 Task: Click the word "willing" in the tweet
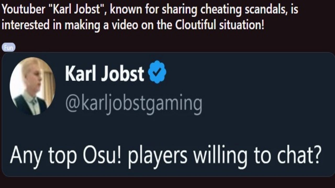coord(220,155)
